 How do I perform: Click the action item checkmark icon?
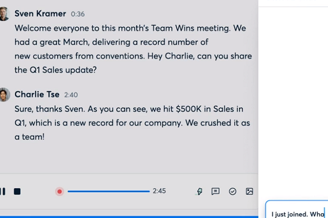coord(232,191)
